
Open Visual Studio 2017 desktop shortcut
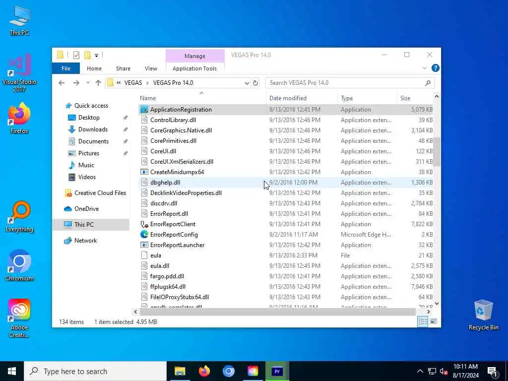19,73
